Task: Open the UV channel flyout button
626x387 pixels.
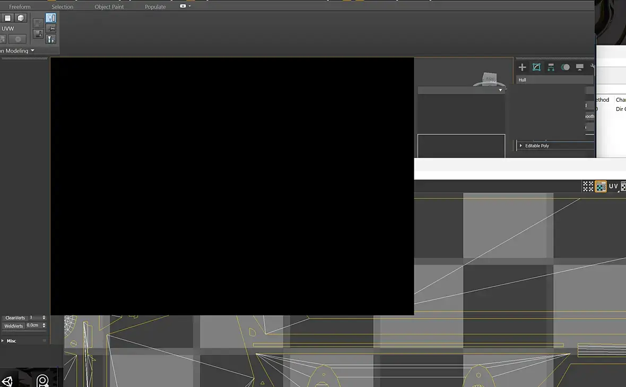Action: pos(614,186)
